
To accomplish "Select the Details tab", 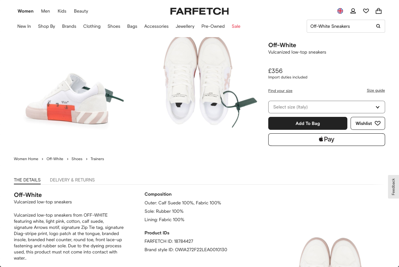I will (x=27, y=180).
